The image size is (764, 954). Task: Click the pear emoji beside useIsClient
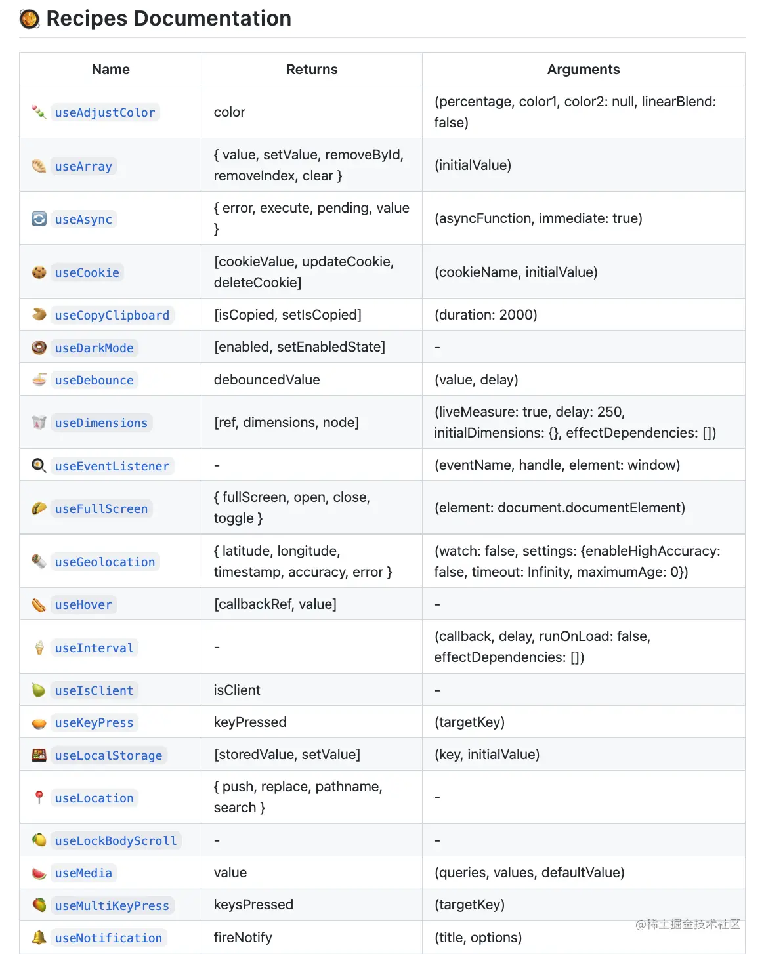[39, 690]
